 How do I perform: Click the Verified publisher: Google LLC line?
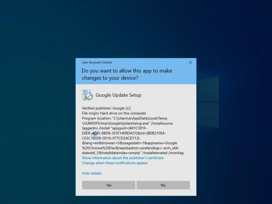click(x=107, y=108)
